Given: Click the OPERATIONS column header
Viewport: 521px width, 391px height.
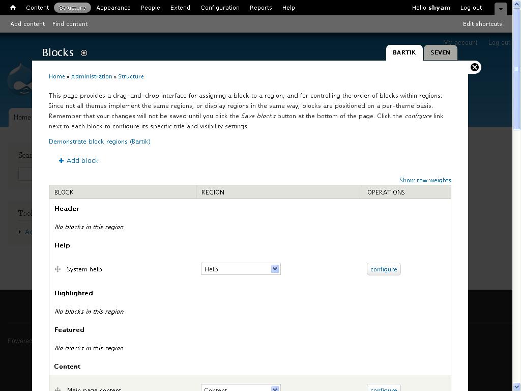Looking at the screenshot, I should [x=407, y=192].
